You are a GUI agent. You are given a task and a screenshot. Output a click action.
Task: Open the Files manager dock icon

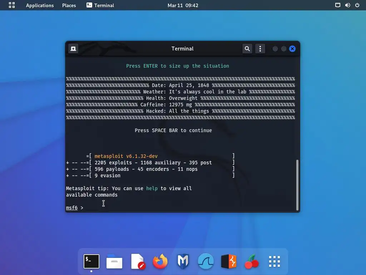(114, 261)
